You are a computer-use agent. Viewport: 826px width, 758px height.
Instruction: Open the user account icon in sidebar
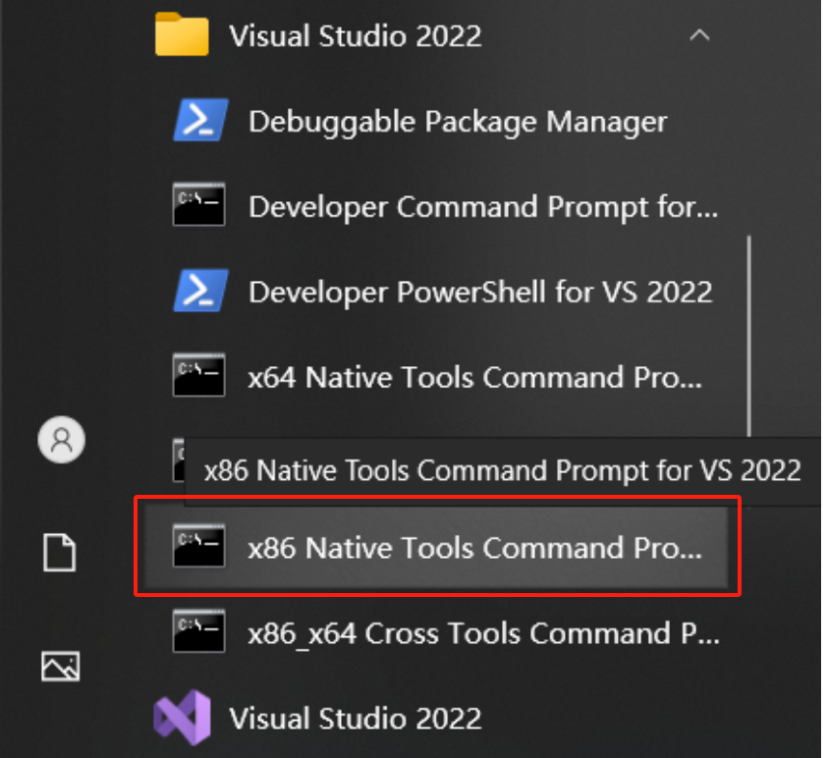(x=62, y=440)
